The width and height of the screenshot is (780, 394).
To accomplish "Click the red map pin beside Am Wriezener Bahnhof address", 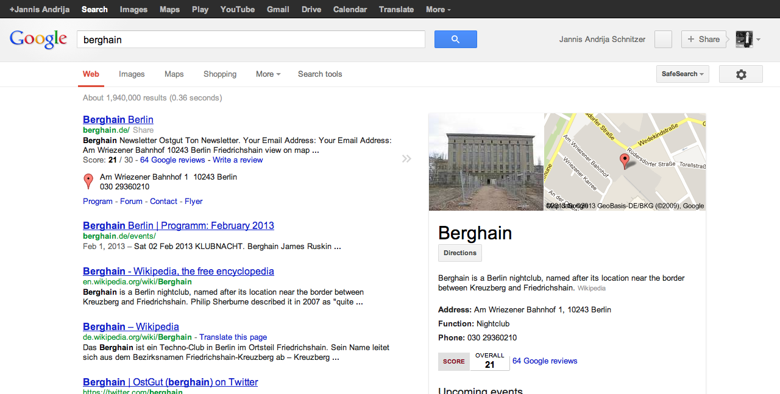I will tap(88, 181).
